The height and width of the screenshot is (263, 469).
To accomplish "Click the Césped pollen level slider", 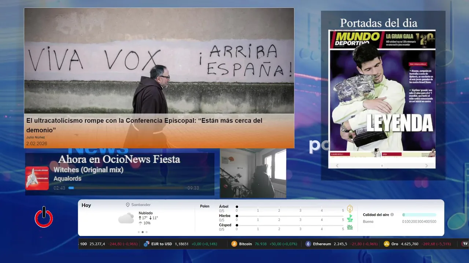I will (290, 226).
